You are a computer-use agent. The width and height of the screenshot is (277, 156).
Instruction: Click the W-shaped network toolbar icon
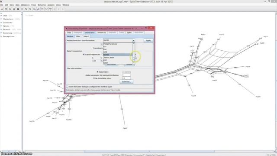(51, 9)
